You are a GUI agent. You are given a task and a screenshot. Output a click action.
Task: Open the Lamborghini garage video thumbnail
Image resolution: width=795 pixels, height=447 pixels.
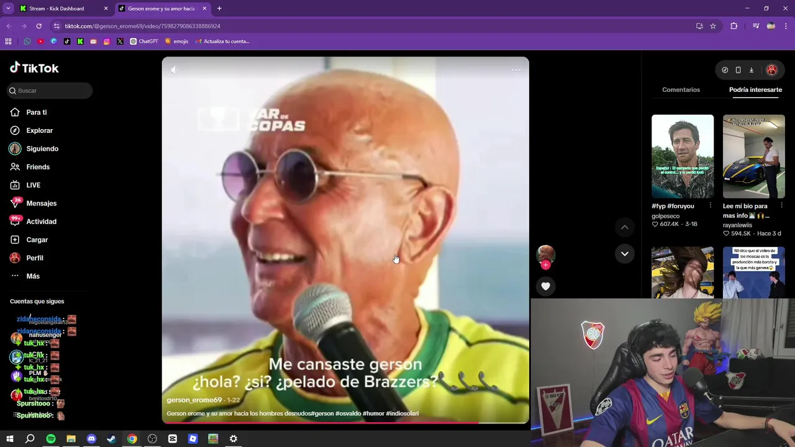754,156
